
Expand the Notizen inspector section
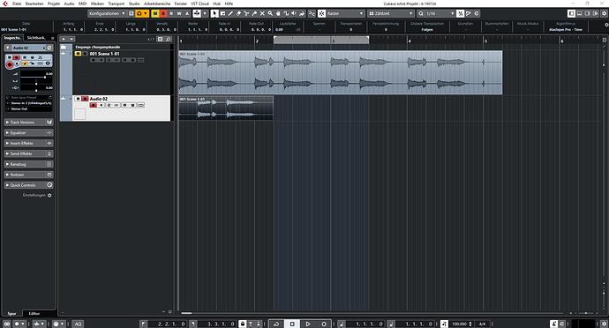click(x=29, y=175)
